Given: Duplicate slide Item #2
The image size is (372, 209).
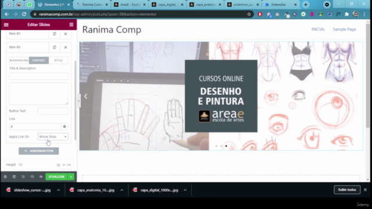Looking at the screenshot, I should tap(55, 34).
